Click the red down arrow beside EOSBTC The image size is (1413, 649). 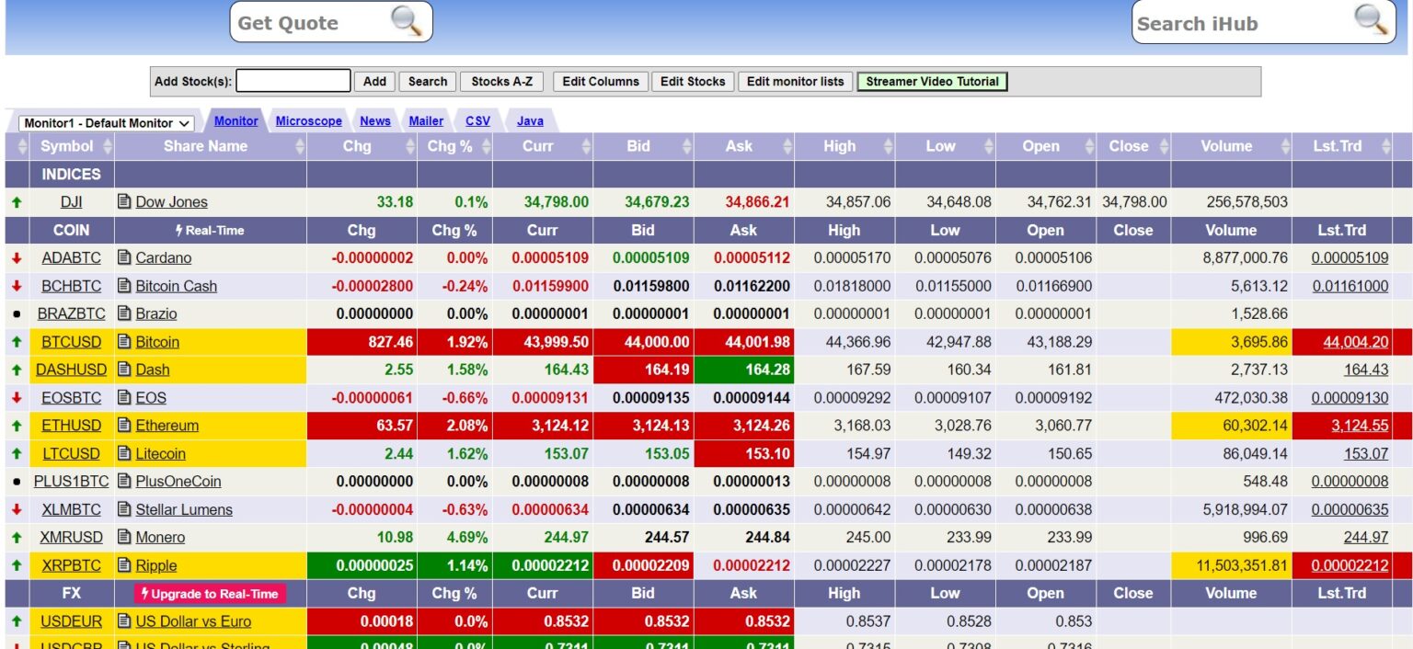[17, 398]
